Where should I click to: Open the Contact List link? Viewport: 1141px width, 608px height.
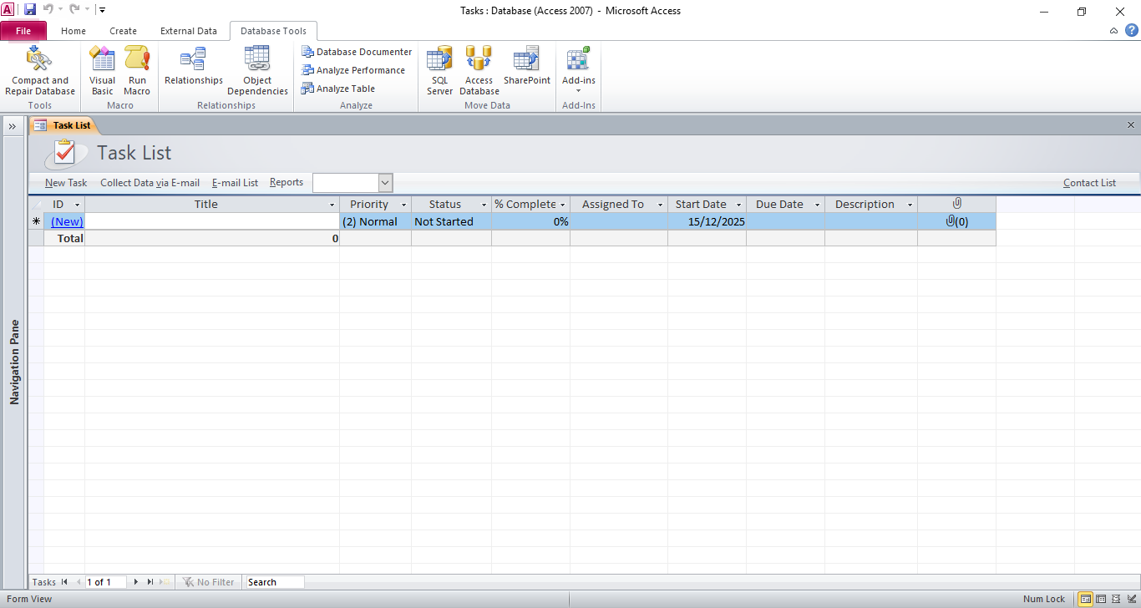tap(1089, 183)
